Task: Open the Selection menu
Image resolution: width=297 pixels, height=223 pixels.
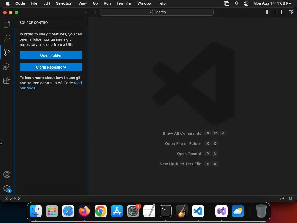Action: 64,3
